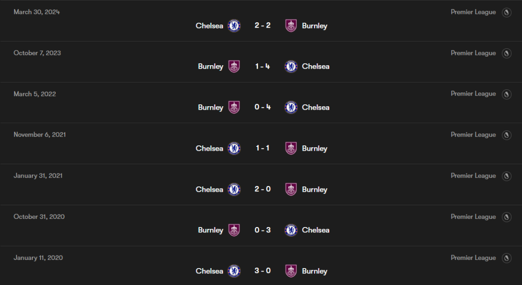Image resolution: width=522 pixels, height=285 pixels.
Task: Click Premier League logo for January 11, 2020 match
Action: click(x=507, y=258)
